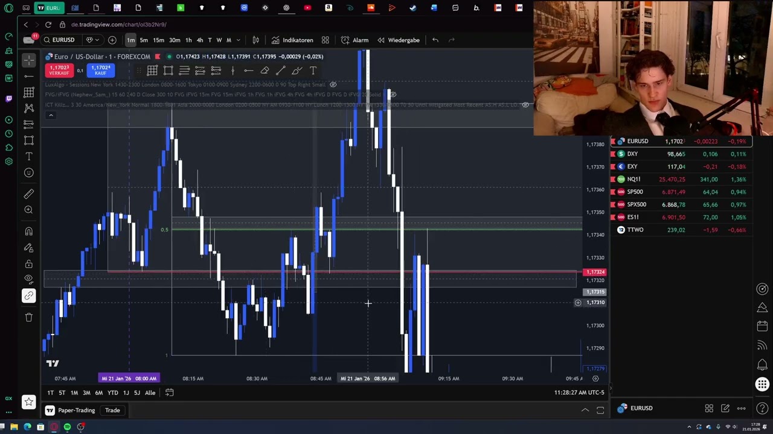773x434 pixels.
Task: Pick the Gann box tool in favorites toolbar
Action: coord(152,71)
